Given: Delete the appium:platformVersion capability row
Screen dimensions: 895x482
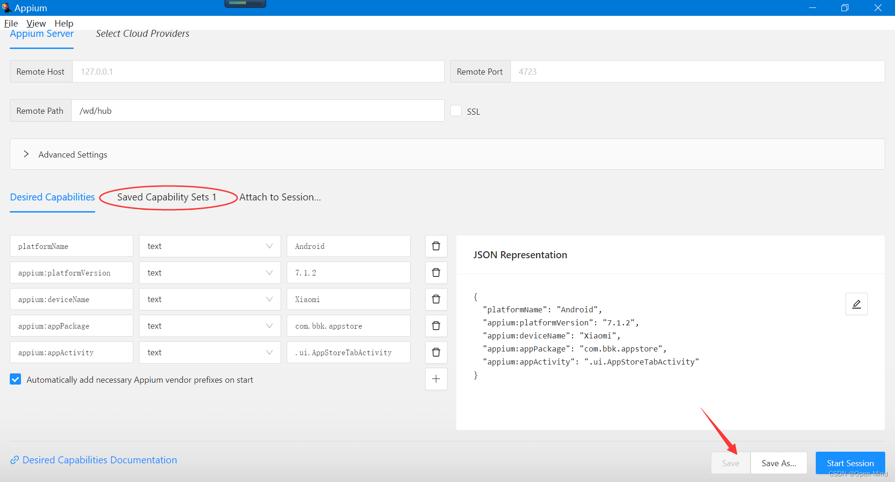Looking at the screenshot, I should (436, 273).
